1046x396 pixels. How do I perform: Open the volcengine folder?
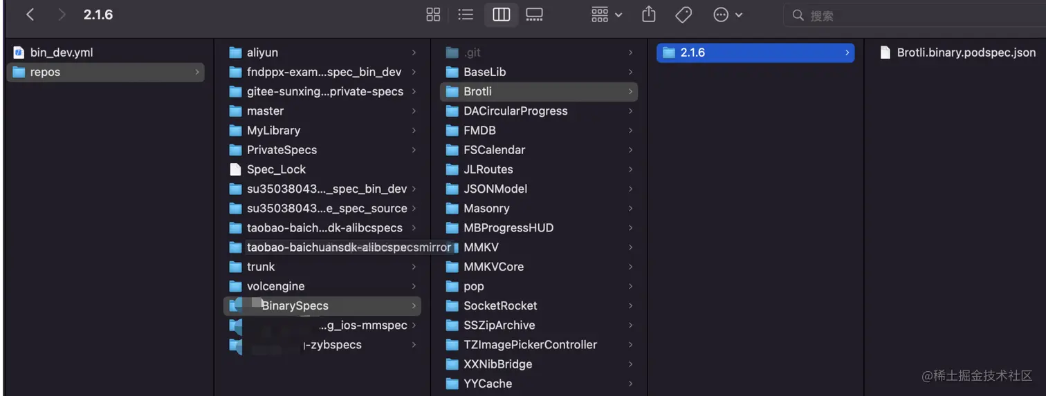tap(322, 286)
